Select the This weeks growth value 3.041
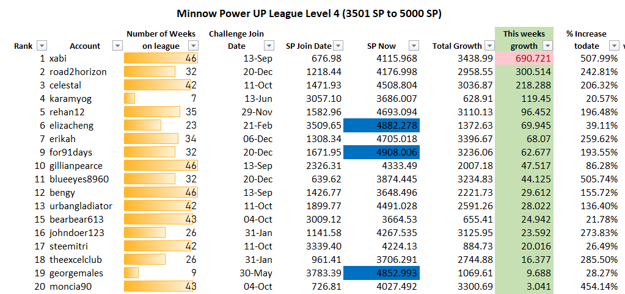 [x=538, y=287]
